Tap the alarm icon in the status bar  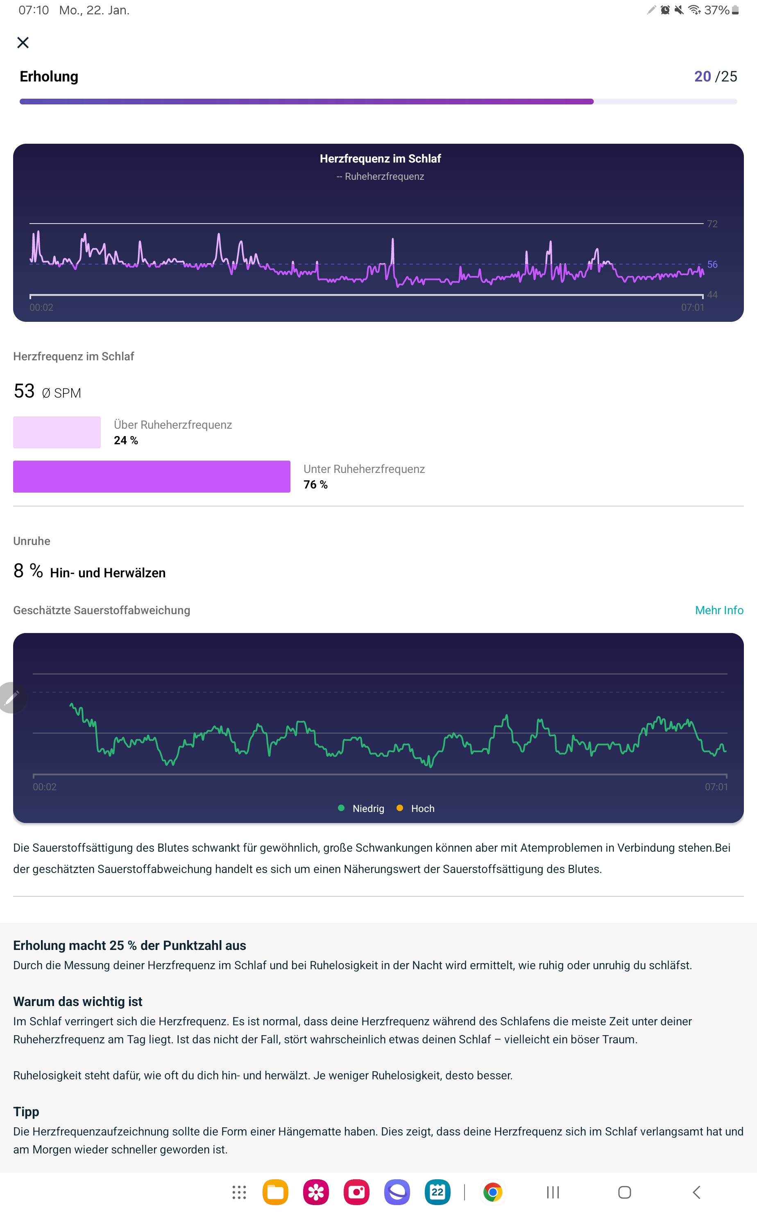665,10
